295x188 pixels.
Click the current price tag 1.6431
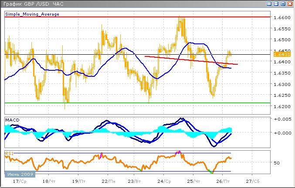point(279,54)
